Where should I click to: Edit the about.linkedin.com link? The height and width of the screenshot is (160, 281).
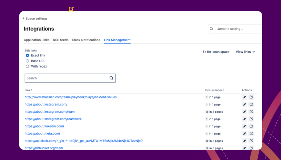[x=245, y=126]
